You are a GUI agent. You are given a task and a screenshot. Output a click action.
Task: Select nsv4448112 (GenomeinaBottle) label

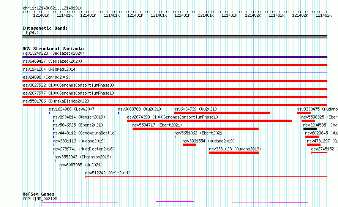coord(85,133)
